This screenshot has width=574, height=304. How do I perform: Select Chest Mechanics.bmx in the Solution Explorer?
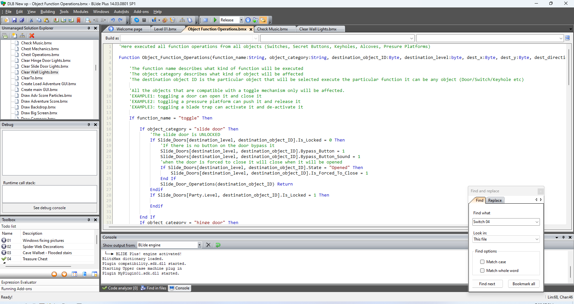click(40, 49)
